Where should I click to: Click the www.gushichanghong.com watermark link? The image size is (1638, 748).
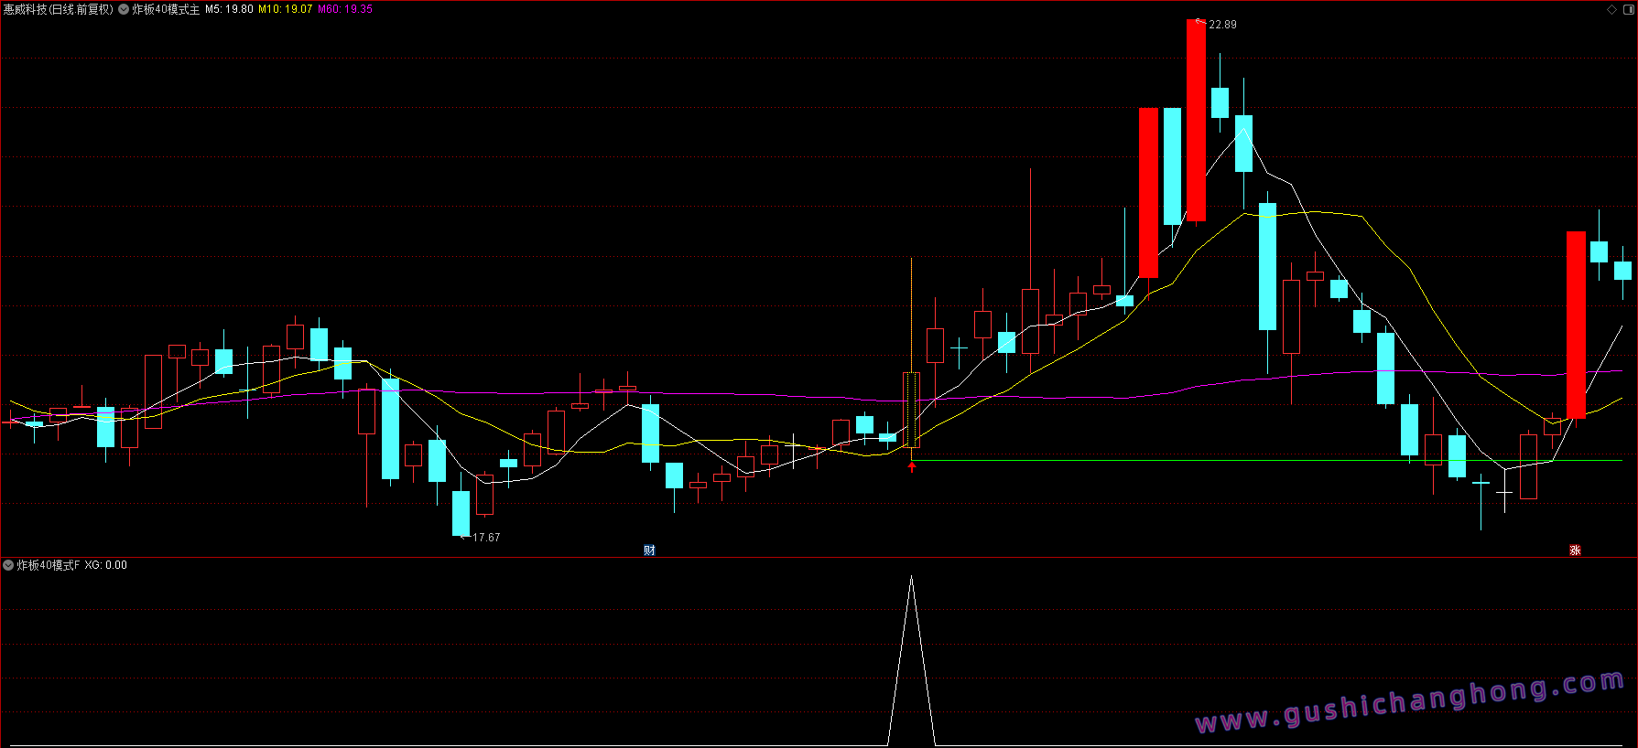tap(1410, 702)
